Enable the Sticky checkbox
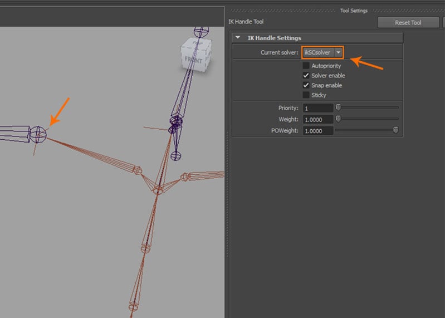Viewport: 445px width, 318px height. pyautogui.click(x=306, y=95)
